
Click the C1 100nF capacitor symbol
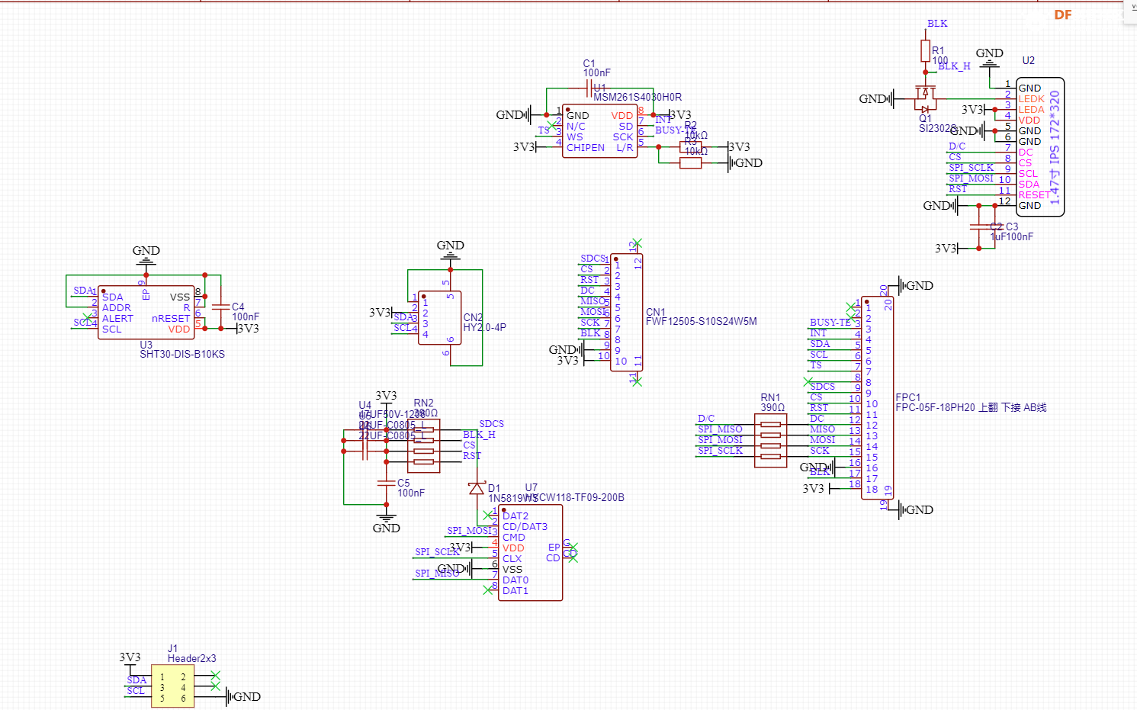click(589, 88)
